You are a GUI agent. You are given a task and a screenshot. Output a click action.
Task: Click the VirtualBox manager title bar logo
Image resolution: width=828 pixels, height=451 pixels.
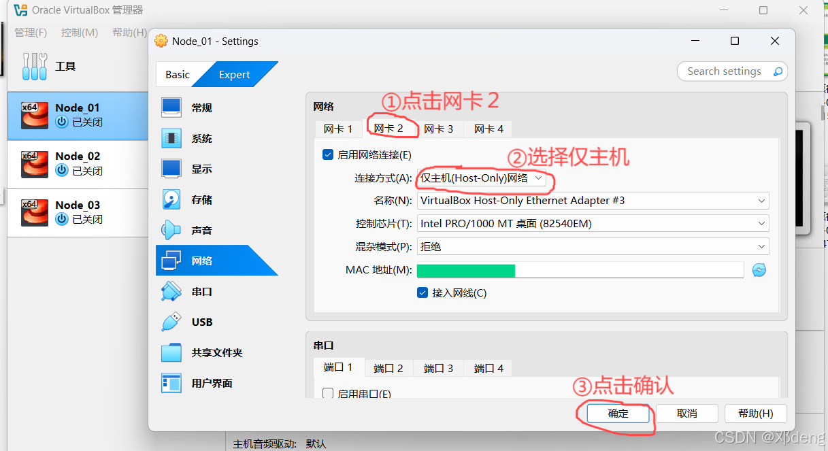(20, 10)
